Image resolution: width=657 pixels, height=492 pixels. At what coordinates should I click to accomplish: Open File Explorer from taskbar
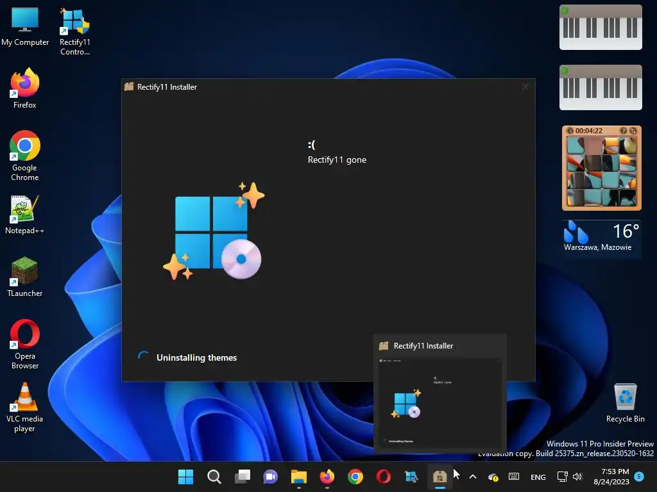click(x=299, y=477)
